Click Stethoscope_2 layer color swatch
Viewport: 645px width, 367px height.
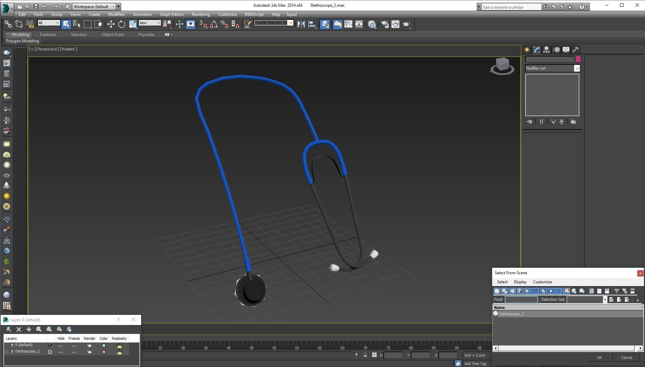point(103,352)
